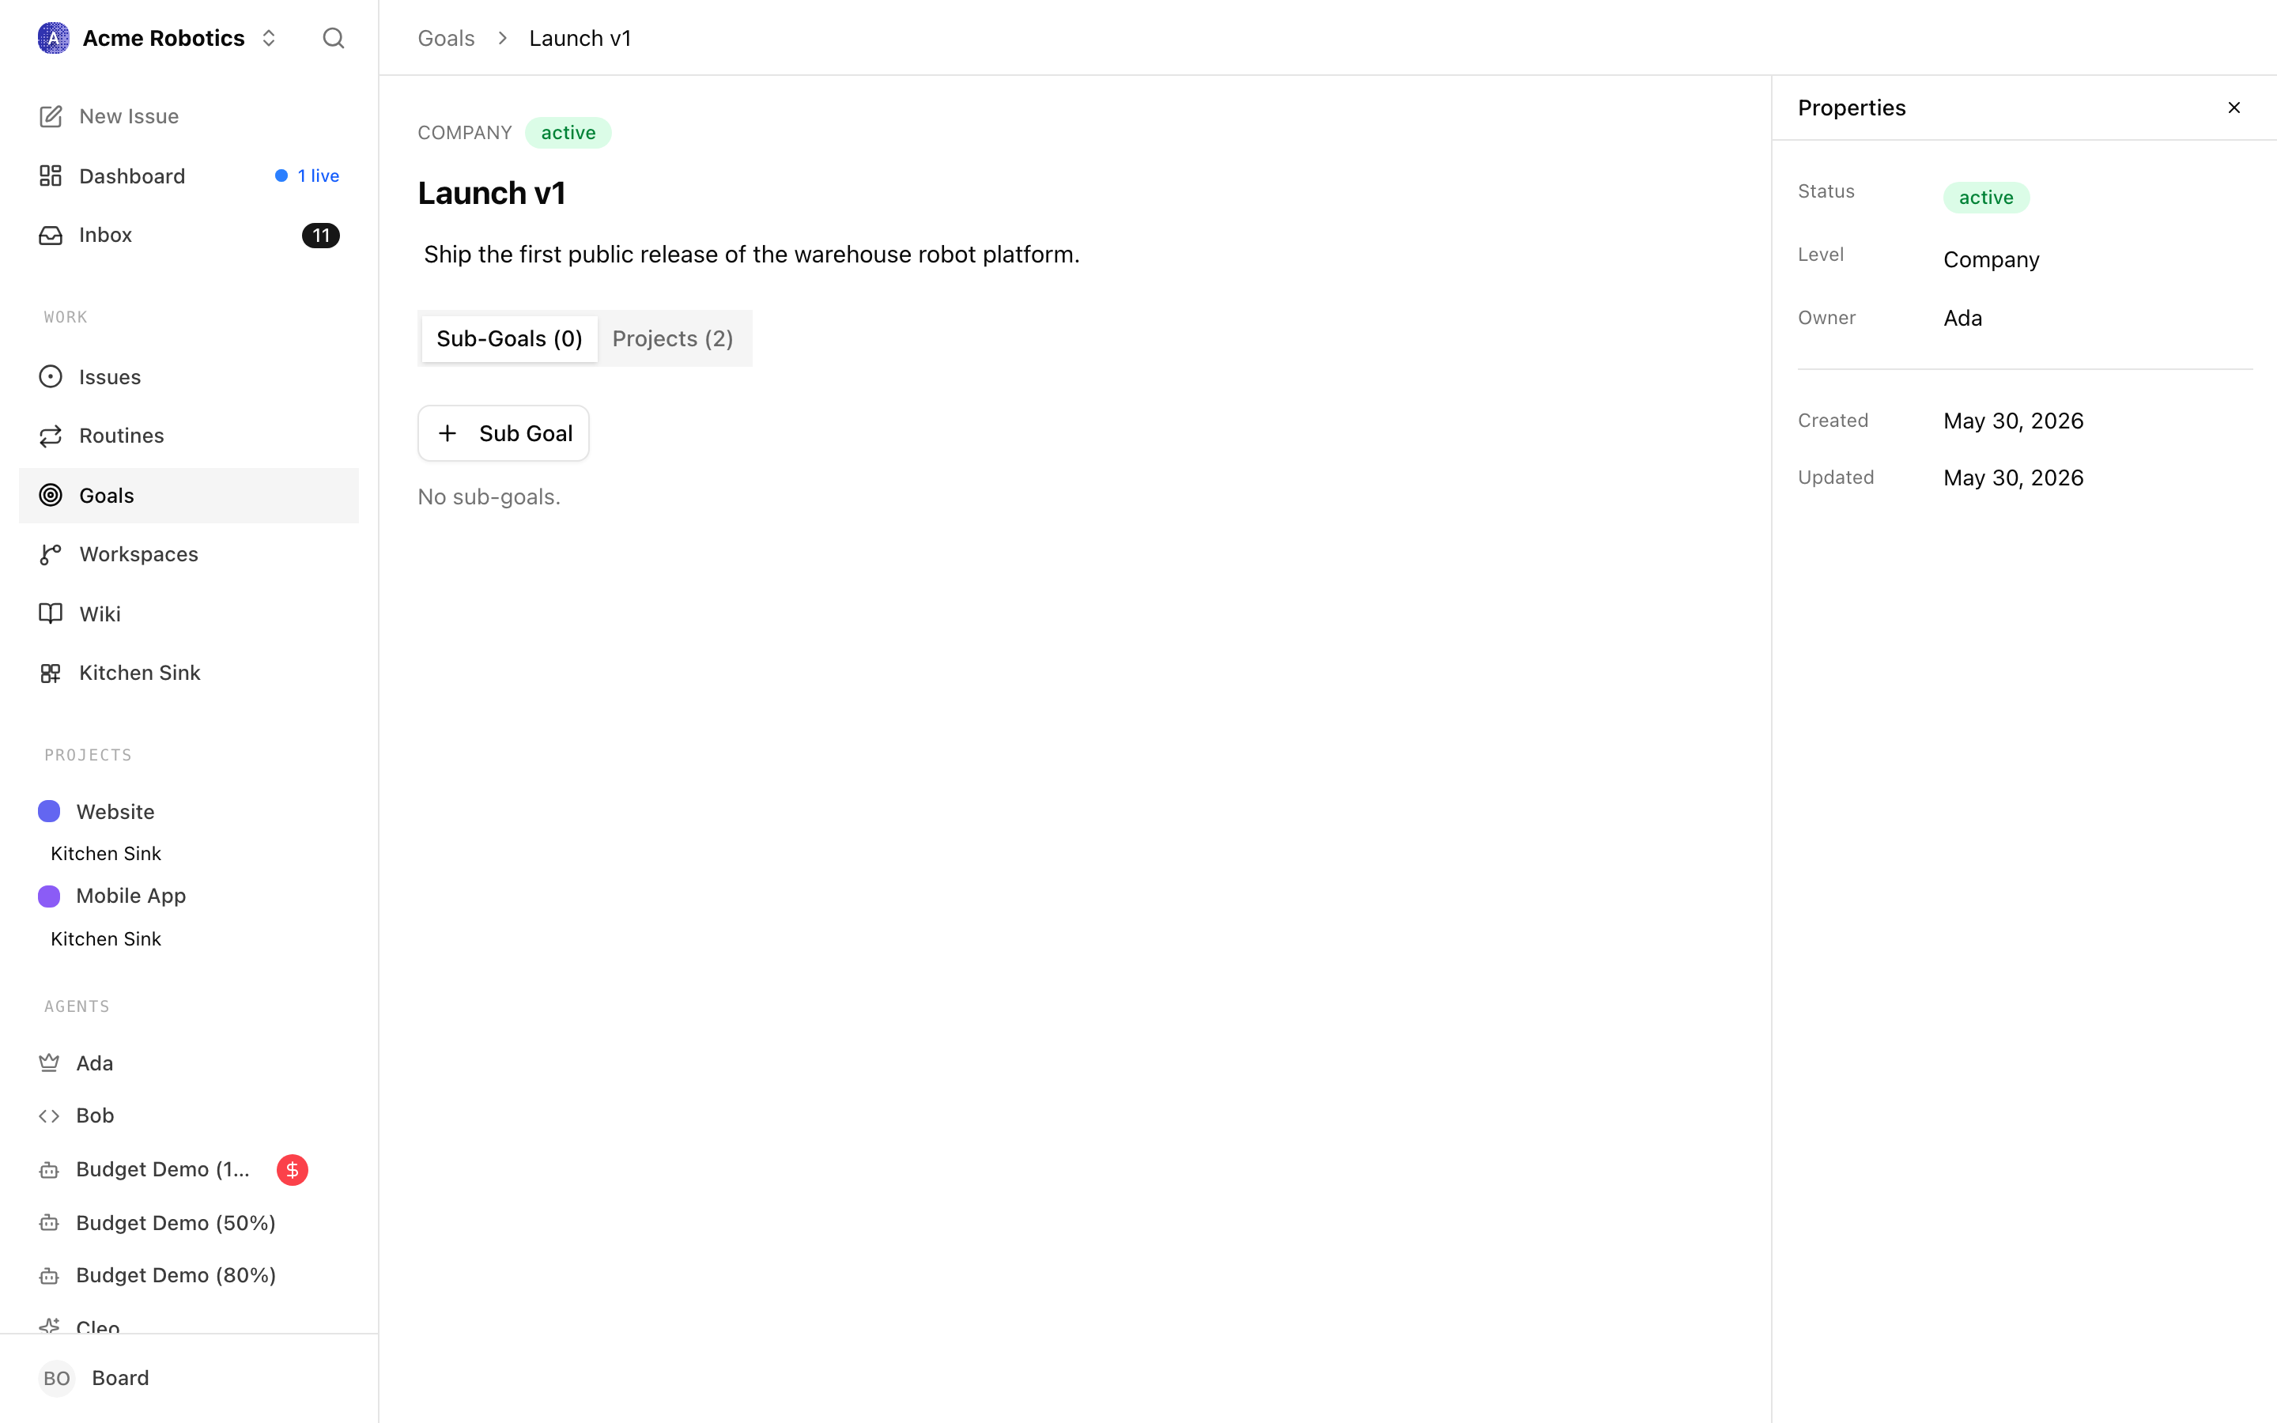Click the BO Board avatar
This screenshot has height=1423, width=2277.
tap(56, 1378)
